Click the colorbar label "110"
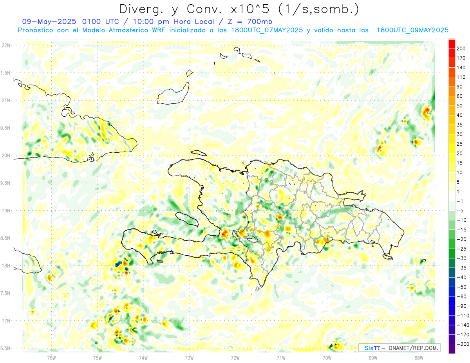Image resolution: width=470 pixels, height=363 pixels. coord(461,77)
